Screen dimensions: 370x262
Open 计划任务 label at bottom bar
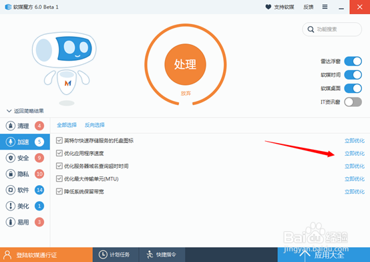tap(120, 255)
